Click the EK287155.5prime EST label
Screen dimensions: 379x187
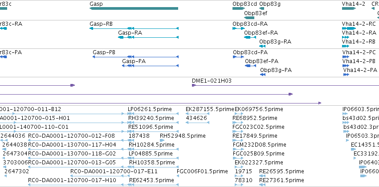(x=210, y=109)
